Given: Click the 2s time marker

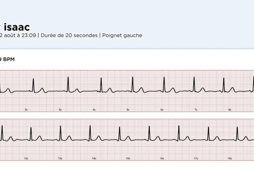Looking at the screenshot, I should [26, 110].
